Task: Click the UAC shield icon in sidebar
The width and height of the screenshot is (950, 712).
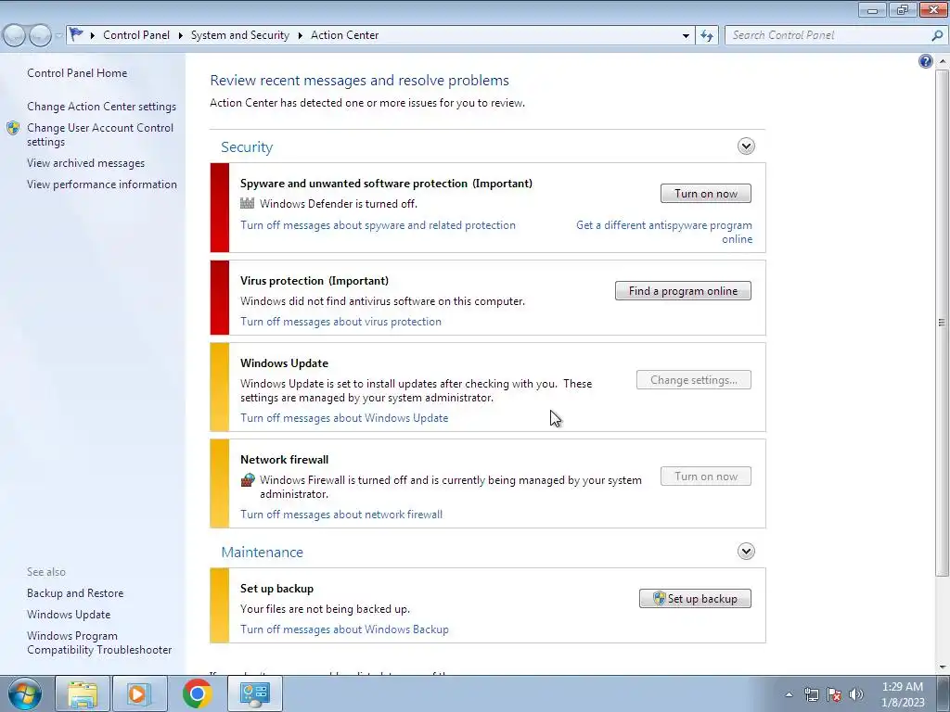Action: (x=13, y=128)
